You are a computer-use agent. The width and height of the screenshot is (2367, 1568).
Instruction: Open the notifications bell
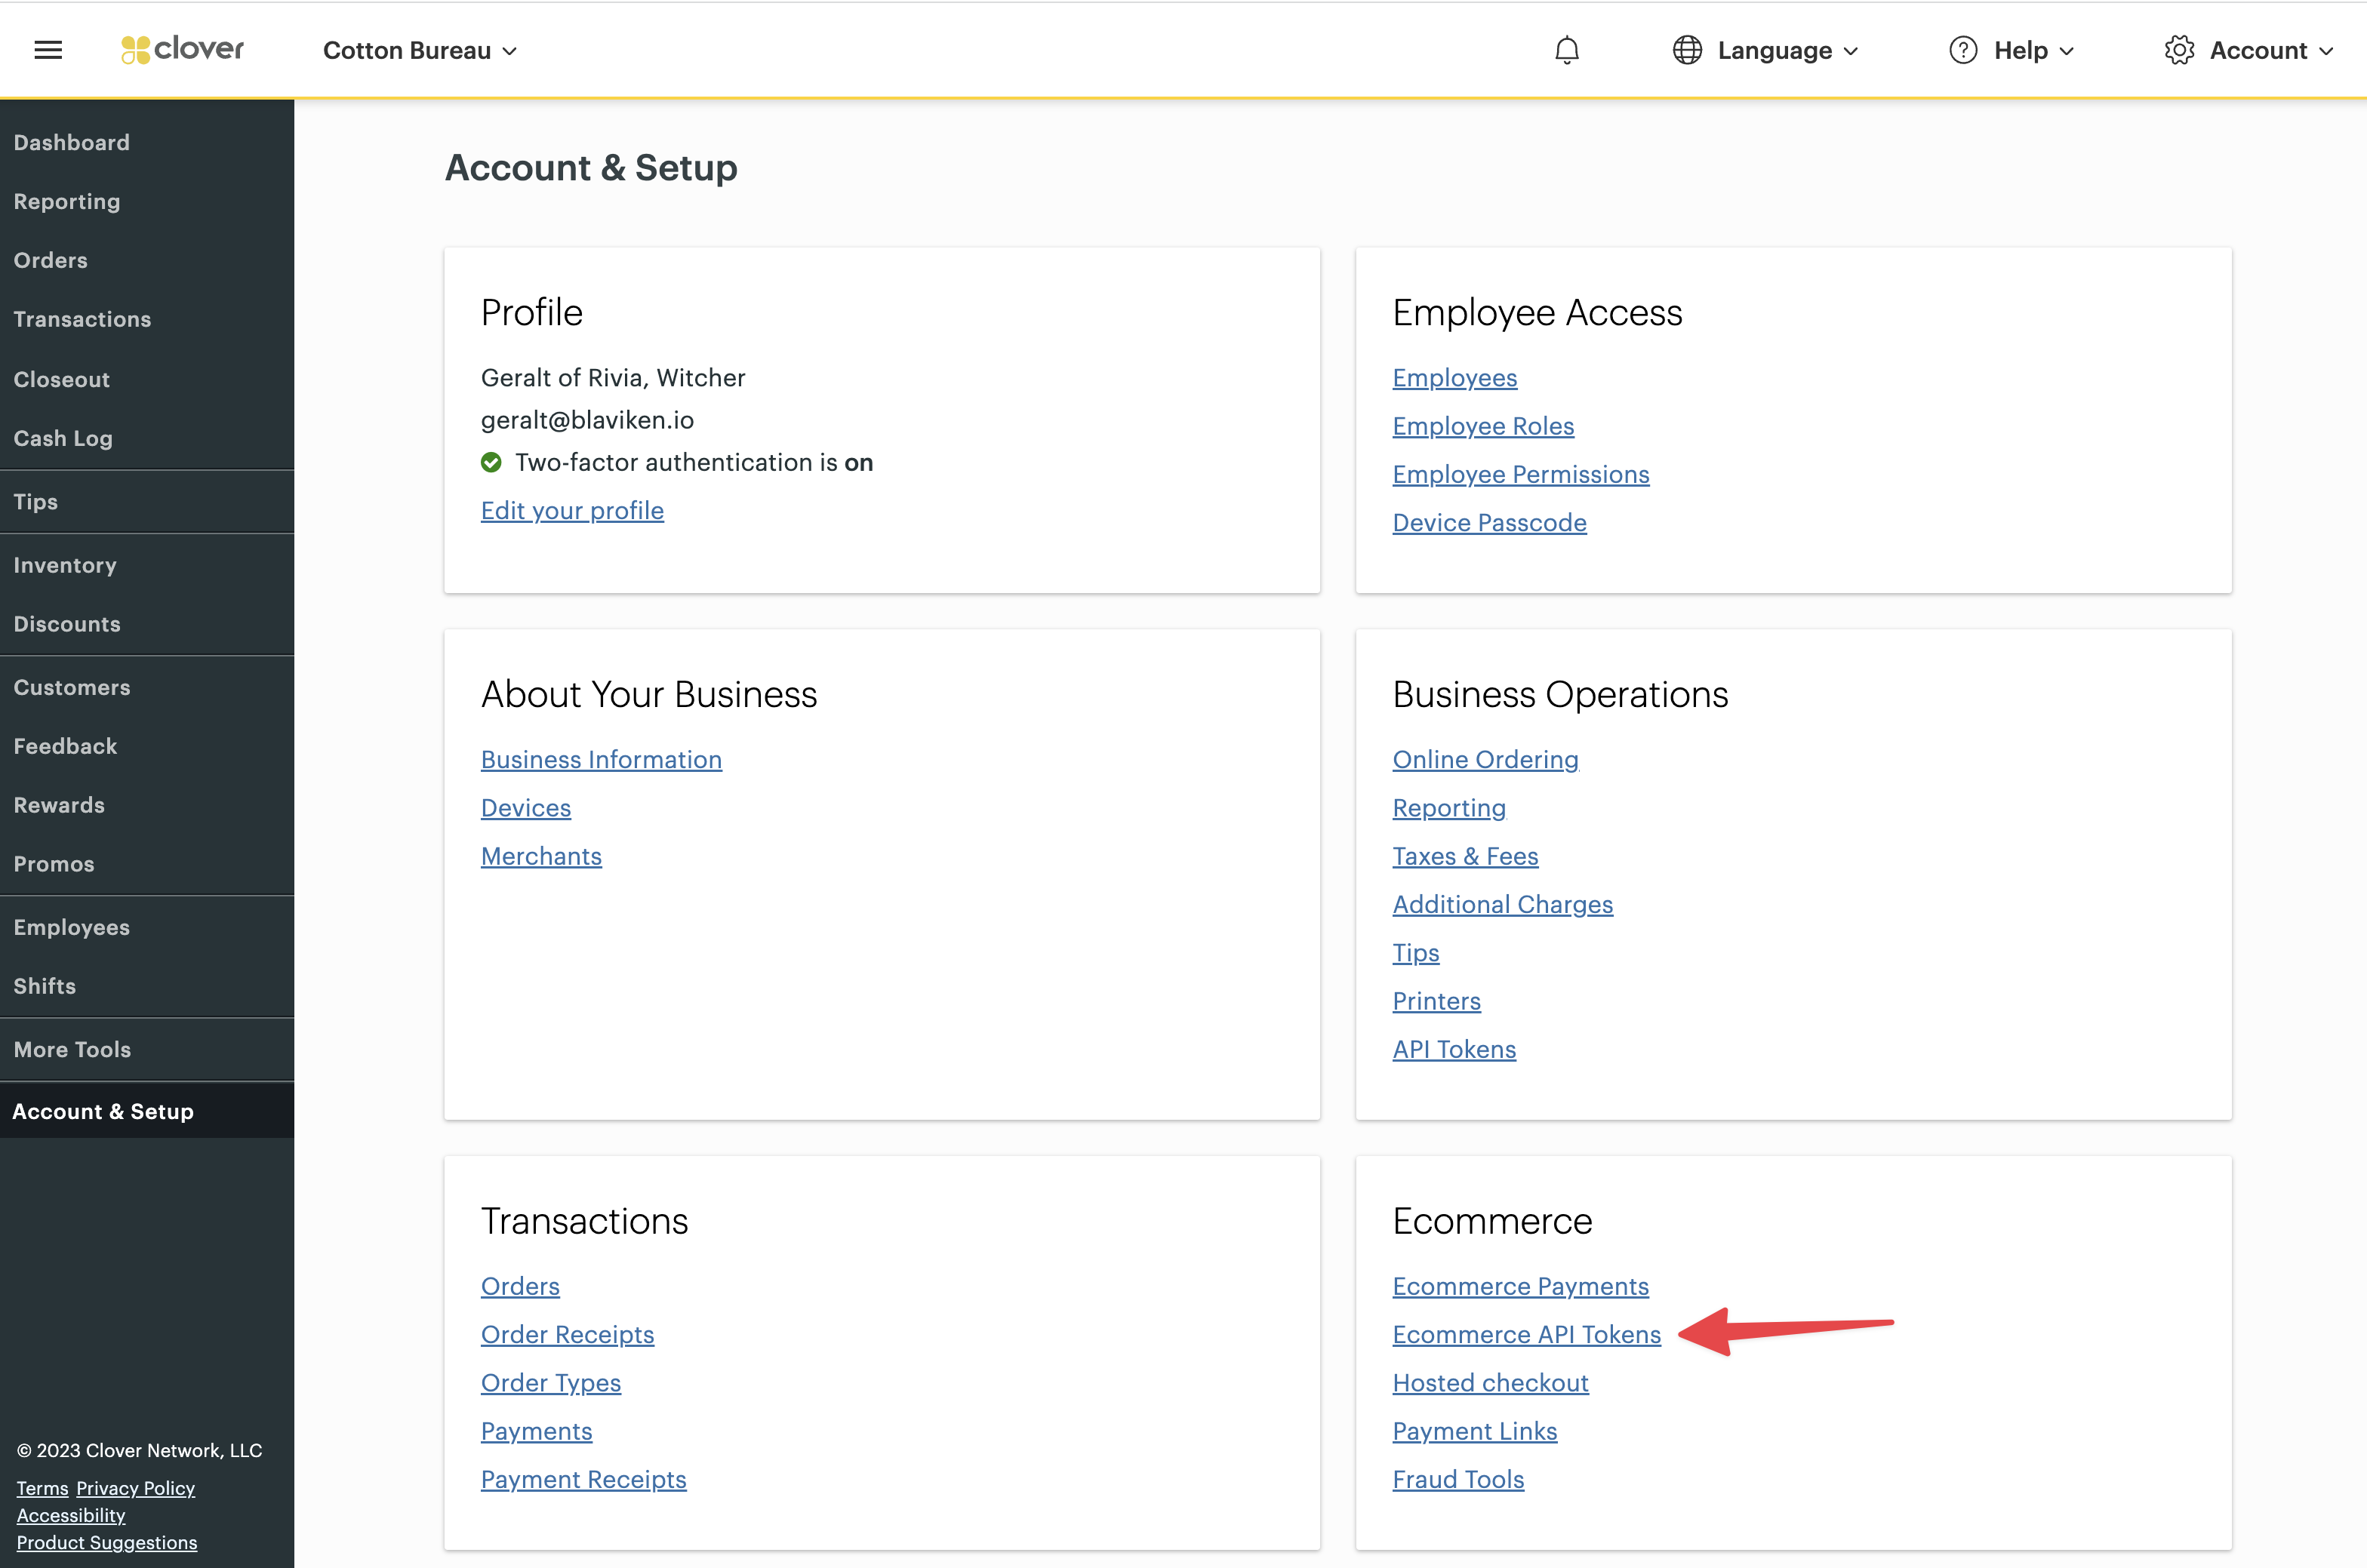[1566, 50]
